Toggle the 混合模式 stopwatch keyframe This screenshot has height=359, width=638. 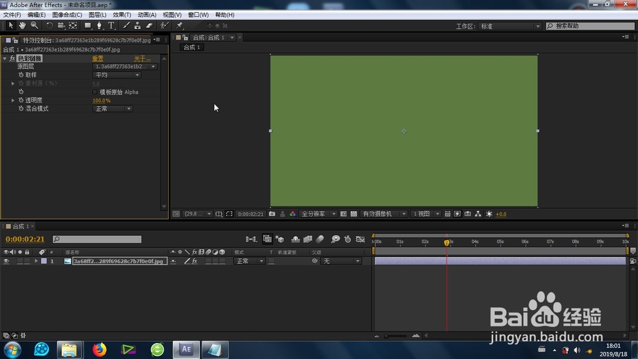point(21,109)
